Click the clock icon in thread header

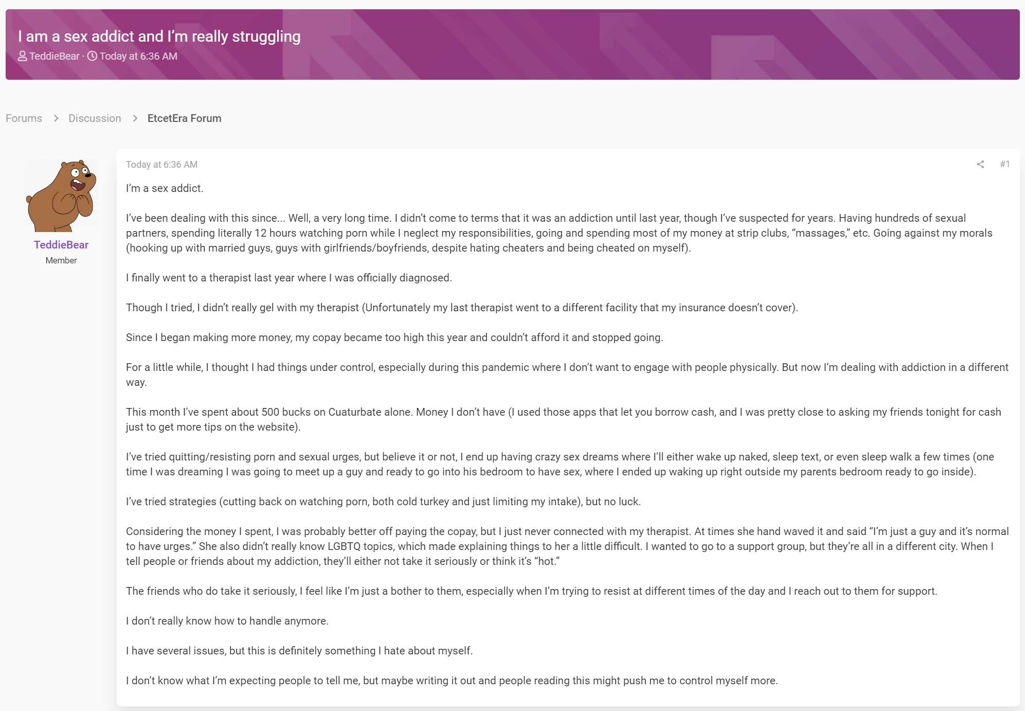click(92, 56)
